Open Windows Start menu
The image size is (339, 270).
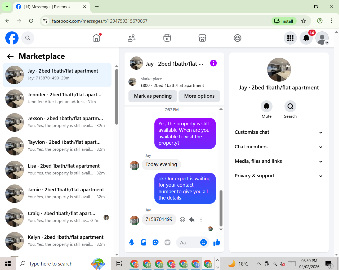click(x=8, y=264)
